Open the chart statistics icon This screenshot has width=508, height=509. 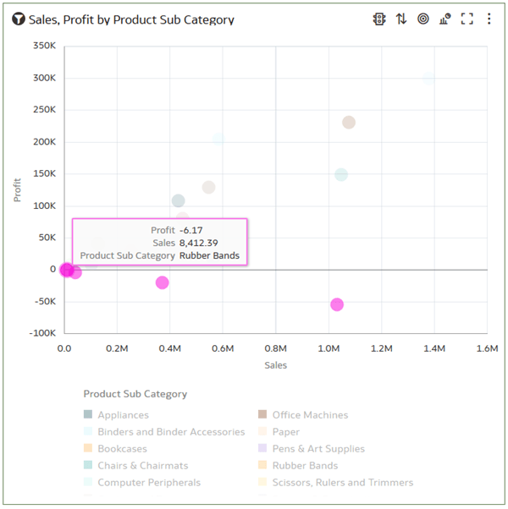pos(445,19)
